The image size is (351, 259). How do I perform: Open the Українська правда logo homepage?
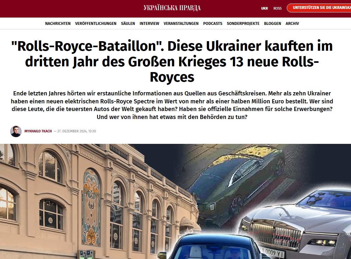click(x=172, y=8)
